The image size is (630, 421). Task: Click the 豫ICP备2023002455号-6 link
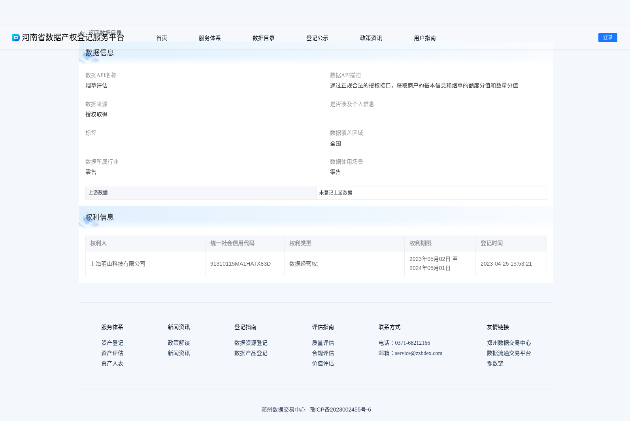340,410
